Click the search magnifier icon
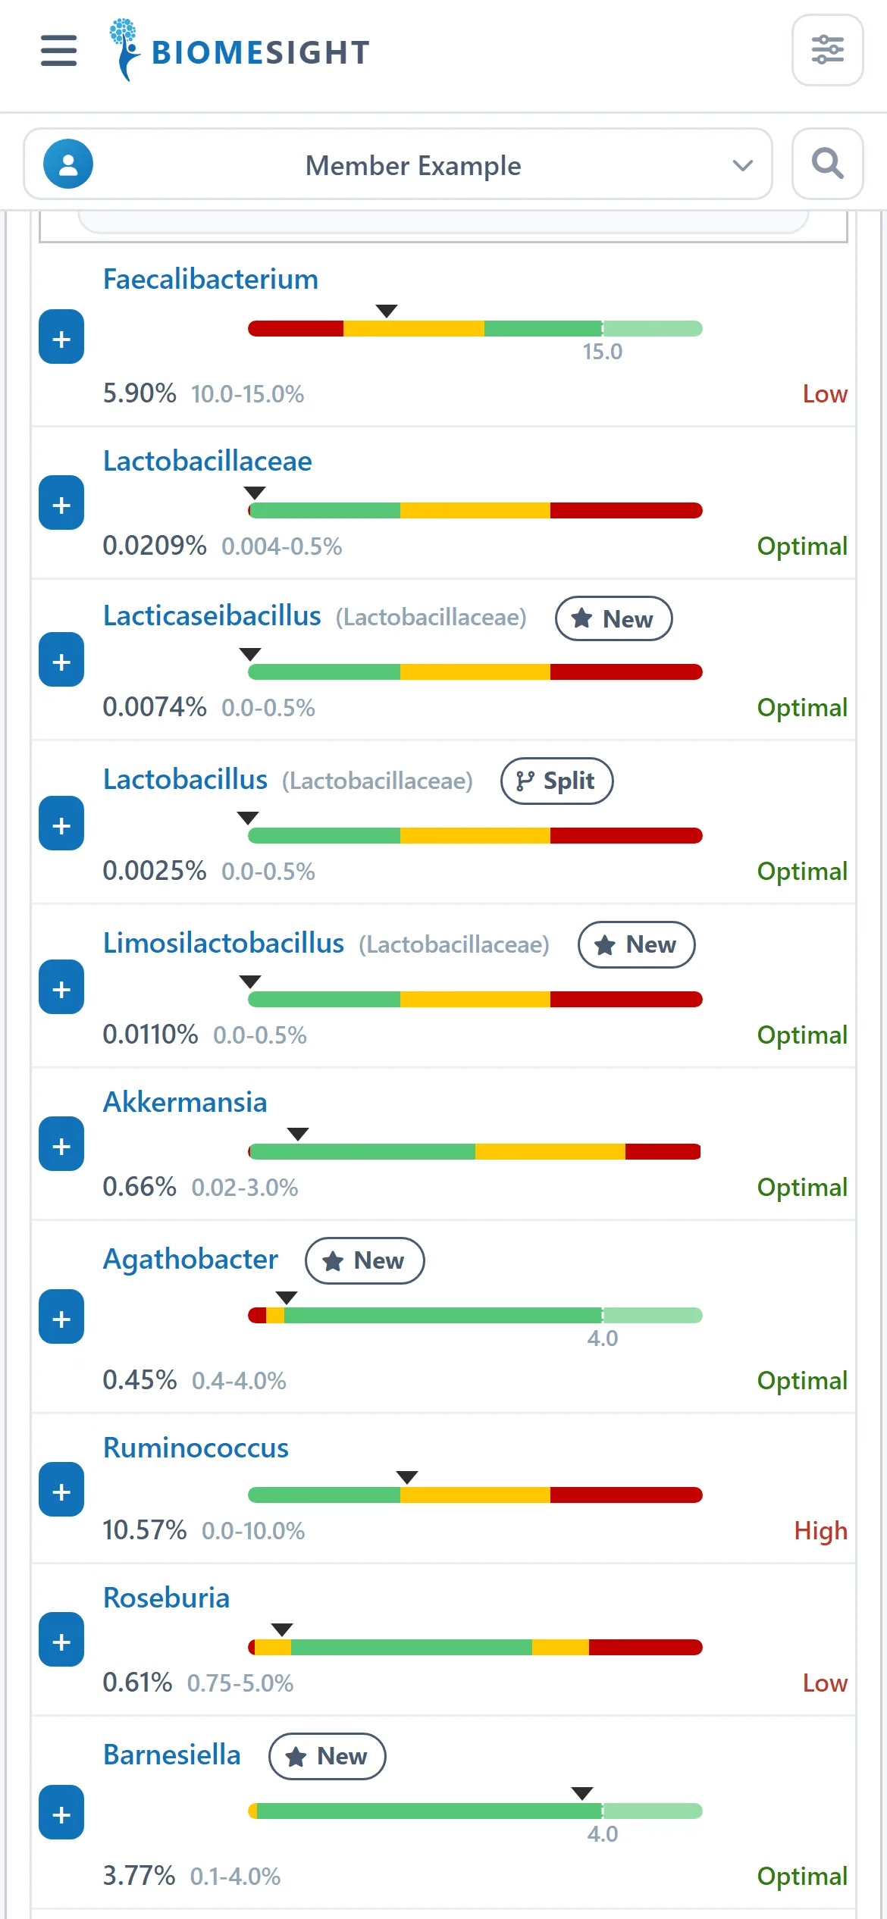The width and height of the screenshot is (887, 1919). tap(827, 164)
